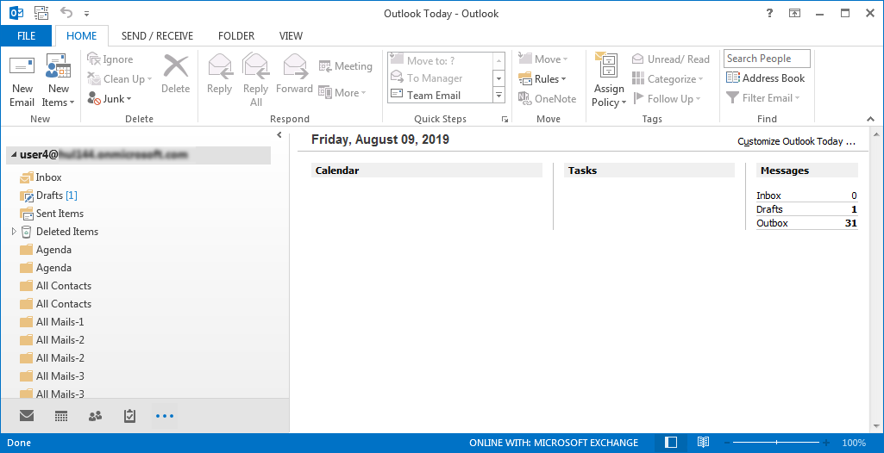The height and width of the screenshot is (453, 884).
Task: Click Ribbon Display Options icon
Action: (x=794, y=13)
